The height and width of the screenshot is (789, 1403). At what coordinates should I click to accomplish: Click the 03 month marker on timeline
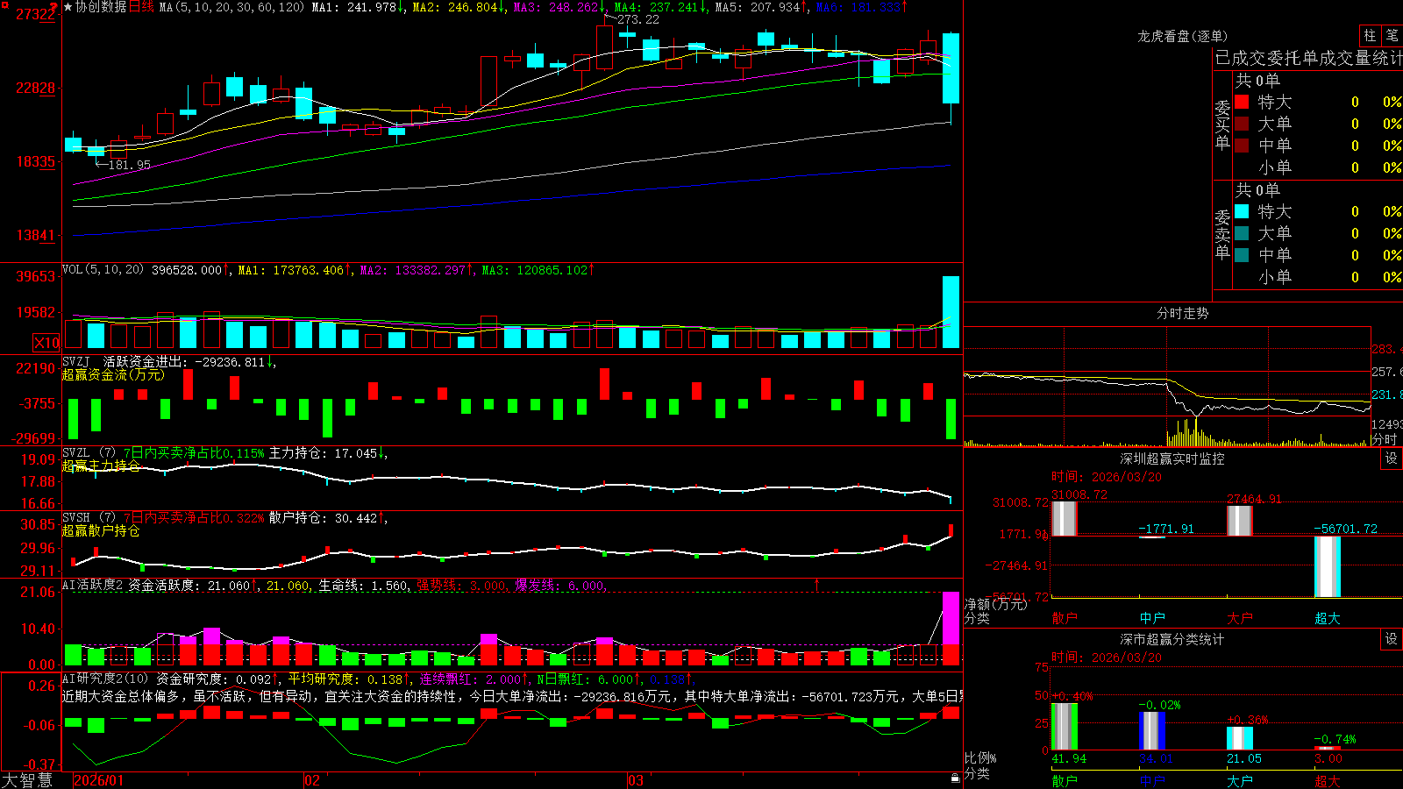[x=636, y=780]
